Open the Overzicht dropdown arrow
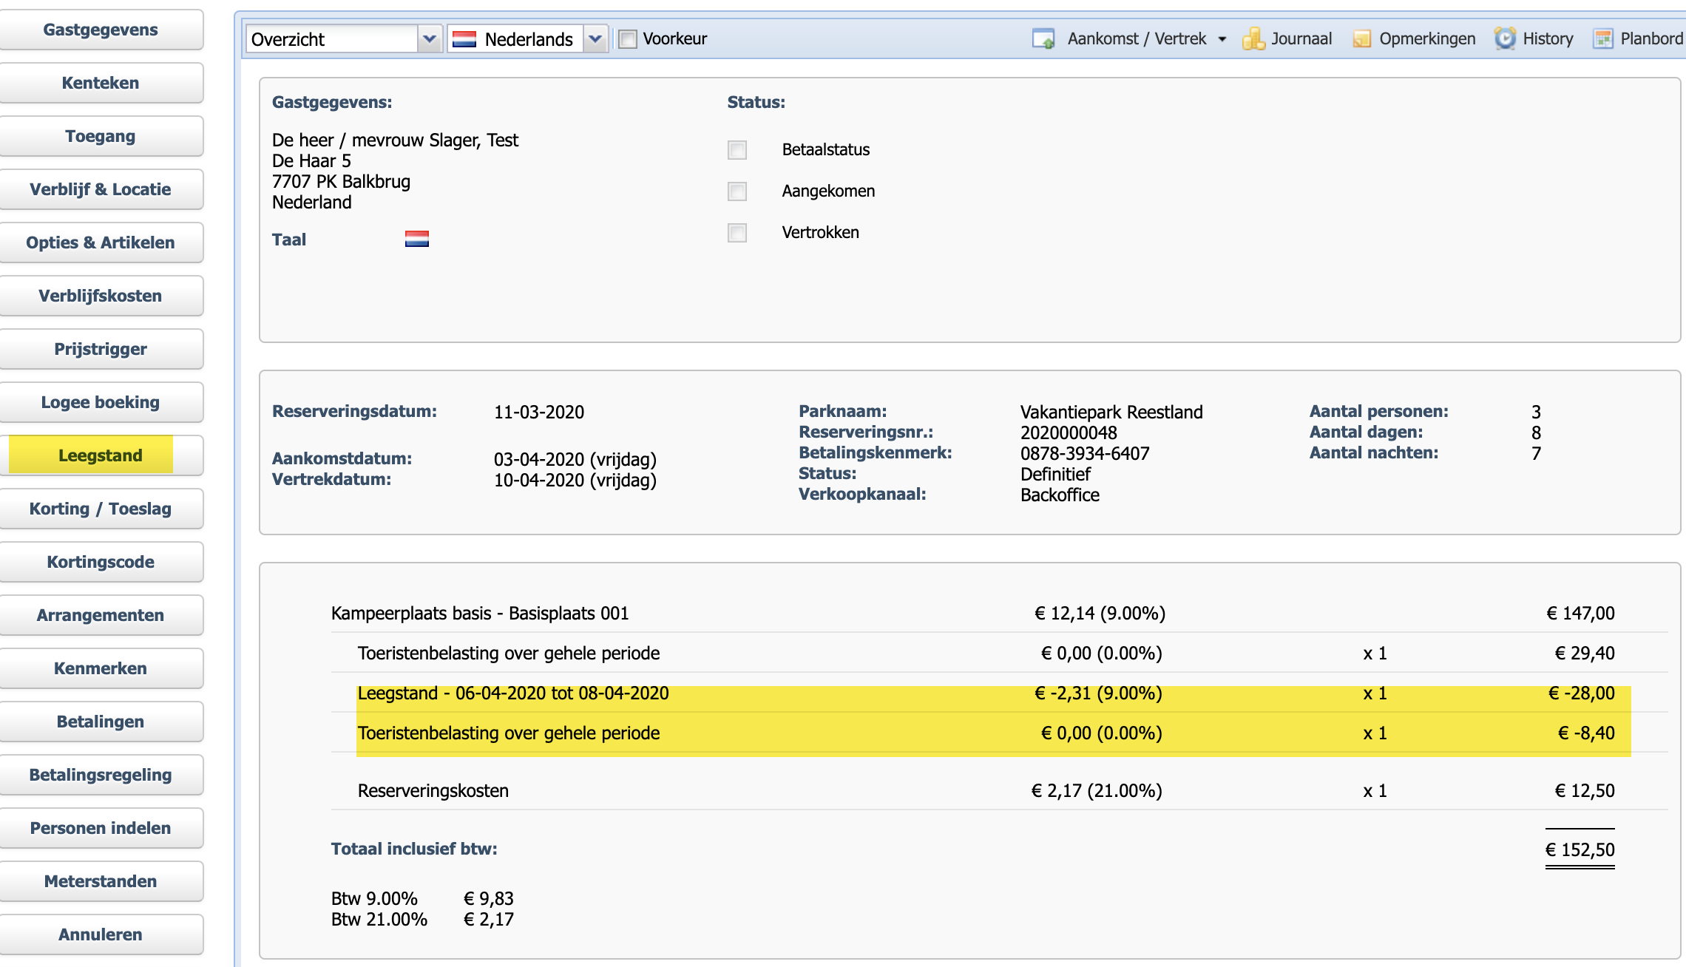The width and height of the screenshot is (1686, 967). click(x=429, y=39)
